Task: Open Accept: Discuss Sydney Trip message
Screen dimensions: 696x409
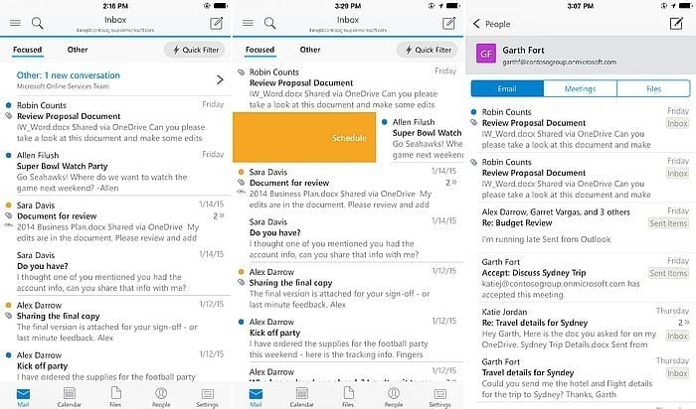Action: tap(581, 278)
